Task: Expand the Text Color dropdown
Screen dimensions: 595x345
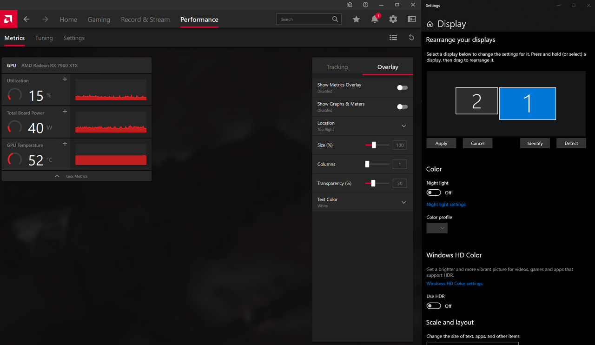Action: coord(403,202)
